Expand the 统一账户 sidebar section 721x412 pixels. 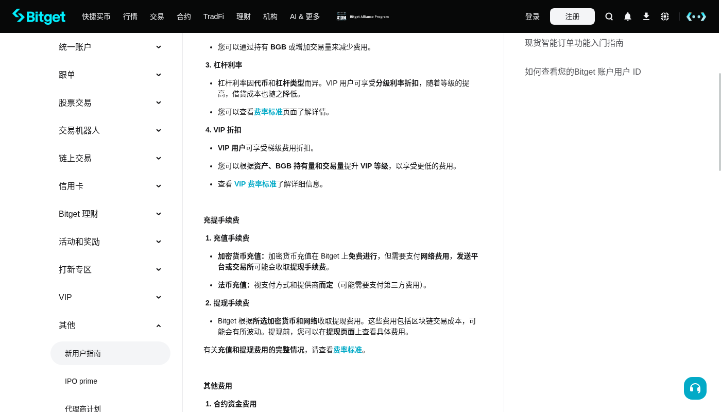[x=110, y=47]
